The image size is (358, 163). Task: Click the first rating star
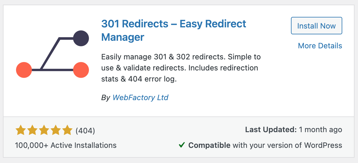[20, 130]
